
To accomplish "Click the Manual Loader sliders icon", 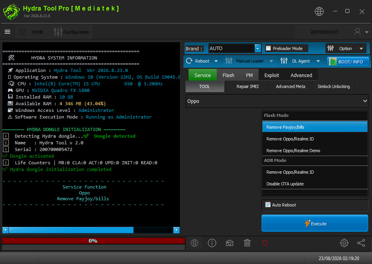I will 229,61.
